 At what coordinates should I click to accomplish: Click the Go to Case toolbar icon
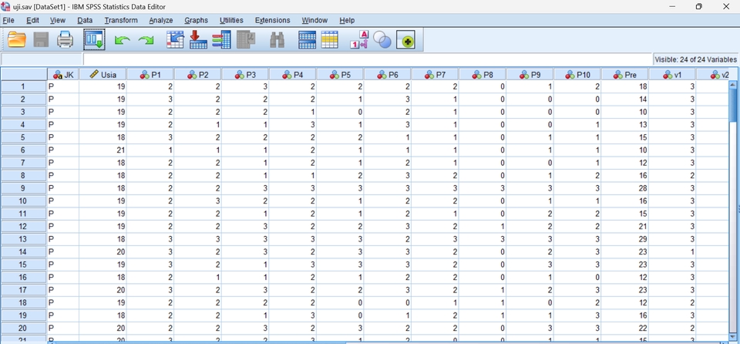tap(175, 39)
